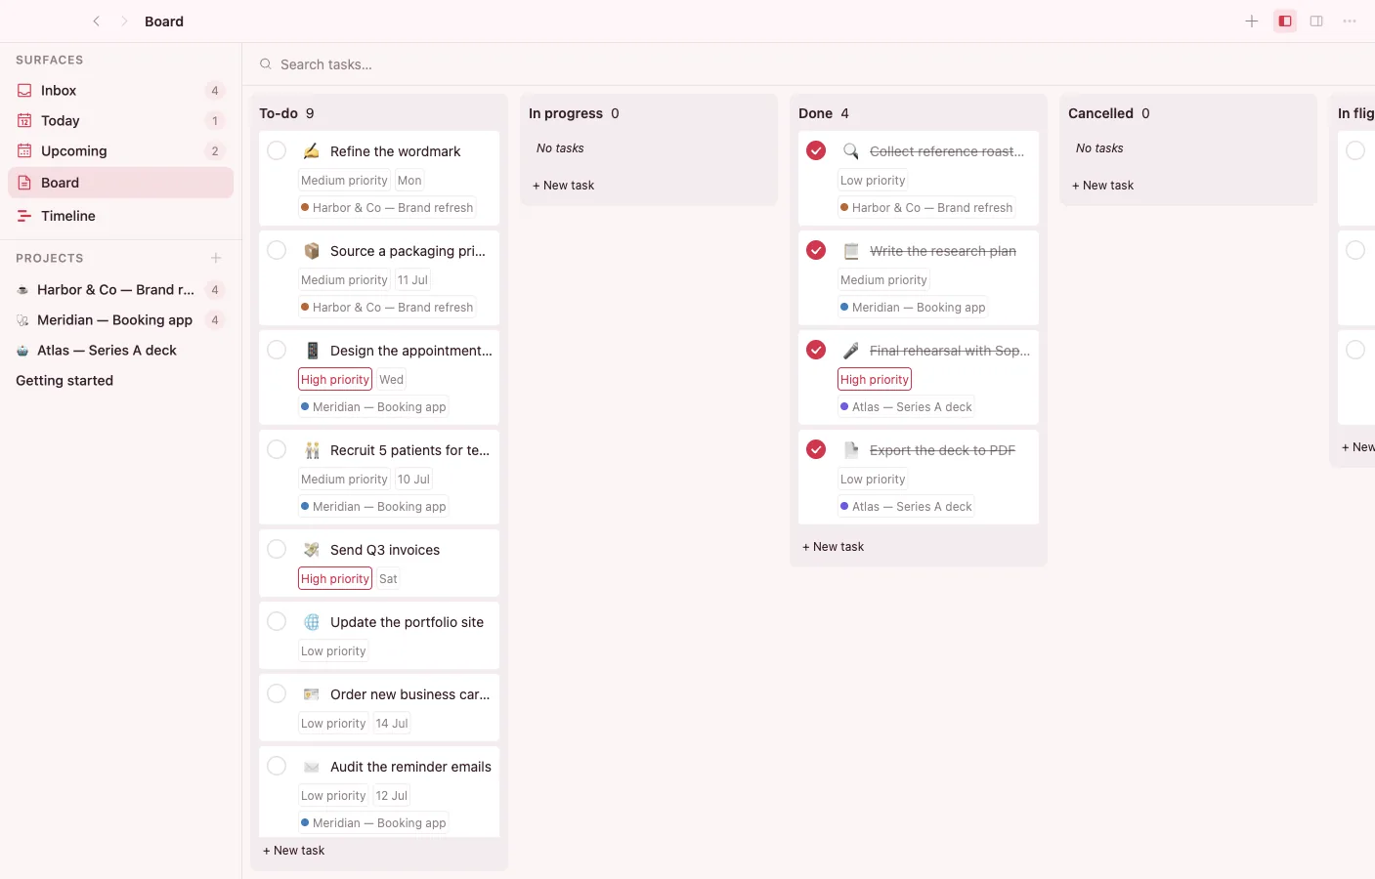The width and height of the screenshot is (1375, 879).
Task: Select the Board view in sidebar
Action: (120, 183)
